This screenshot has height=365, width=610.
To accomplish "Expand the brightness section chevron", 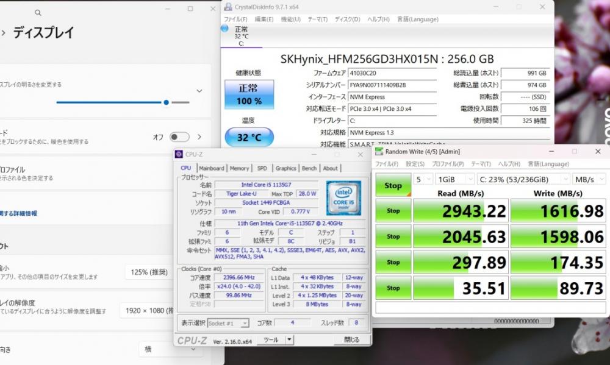I will click(x=199, y=91).
